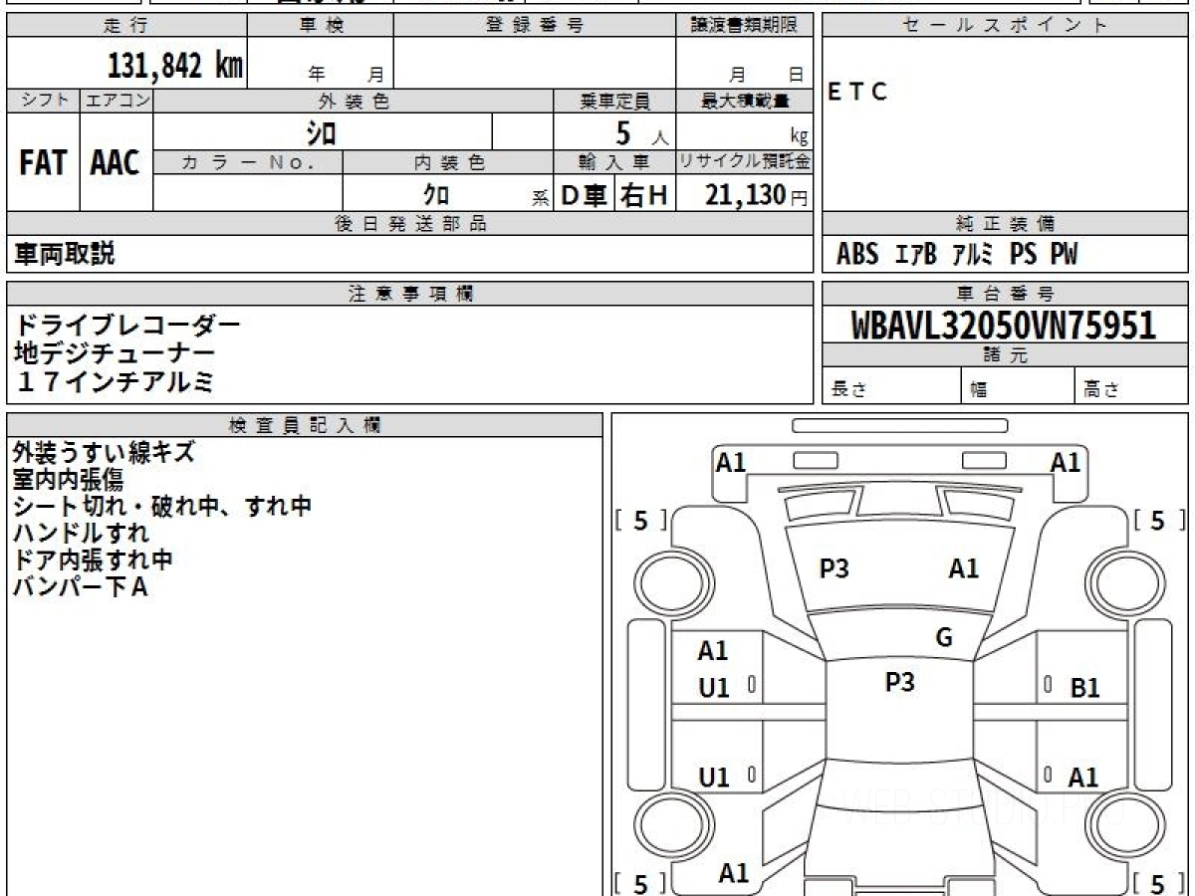Image resolution: width=1195 pixels, height=896 pixels.
Task: Select the ドライブレコーダー note
Action: click(x=127, y=325)
